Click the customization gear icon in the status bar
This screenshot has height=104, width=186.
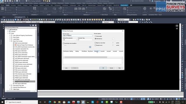tap(161, 99)
